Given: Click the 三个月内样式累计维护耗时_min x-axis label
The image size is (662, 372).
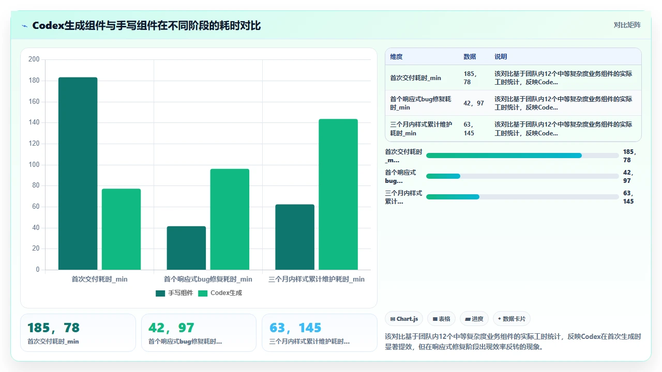Looking at the screenshot, I should [317, 280].
